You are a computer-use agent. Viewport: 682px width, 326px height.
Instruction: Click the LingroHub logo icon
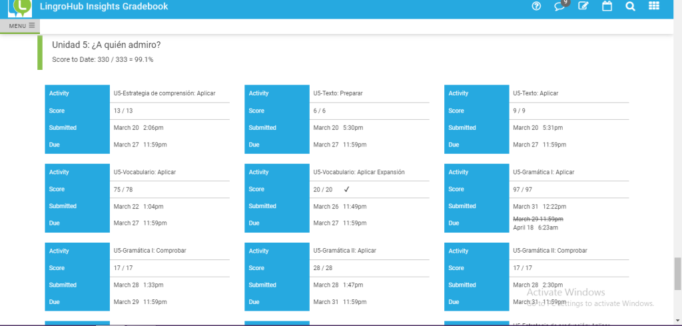point(19,7)
